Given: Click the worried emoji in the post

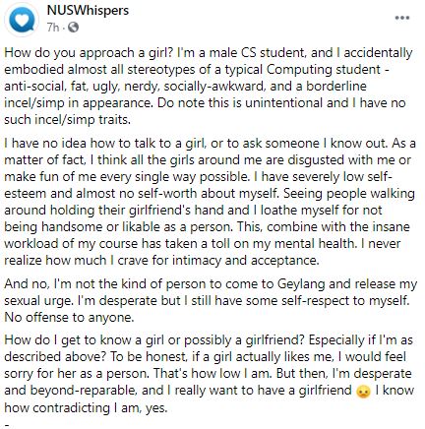Looking at the screenshot, I should [x=363, y=392].
